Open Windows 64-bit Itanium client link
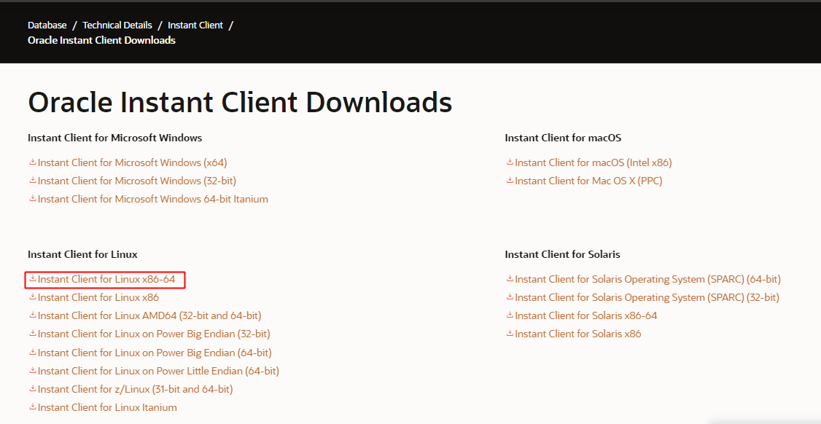 click(x=153, y=199)
